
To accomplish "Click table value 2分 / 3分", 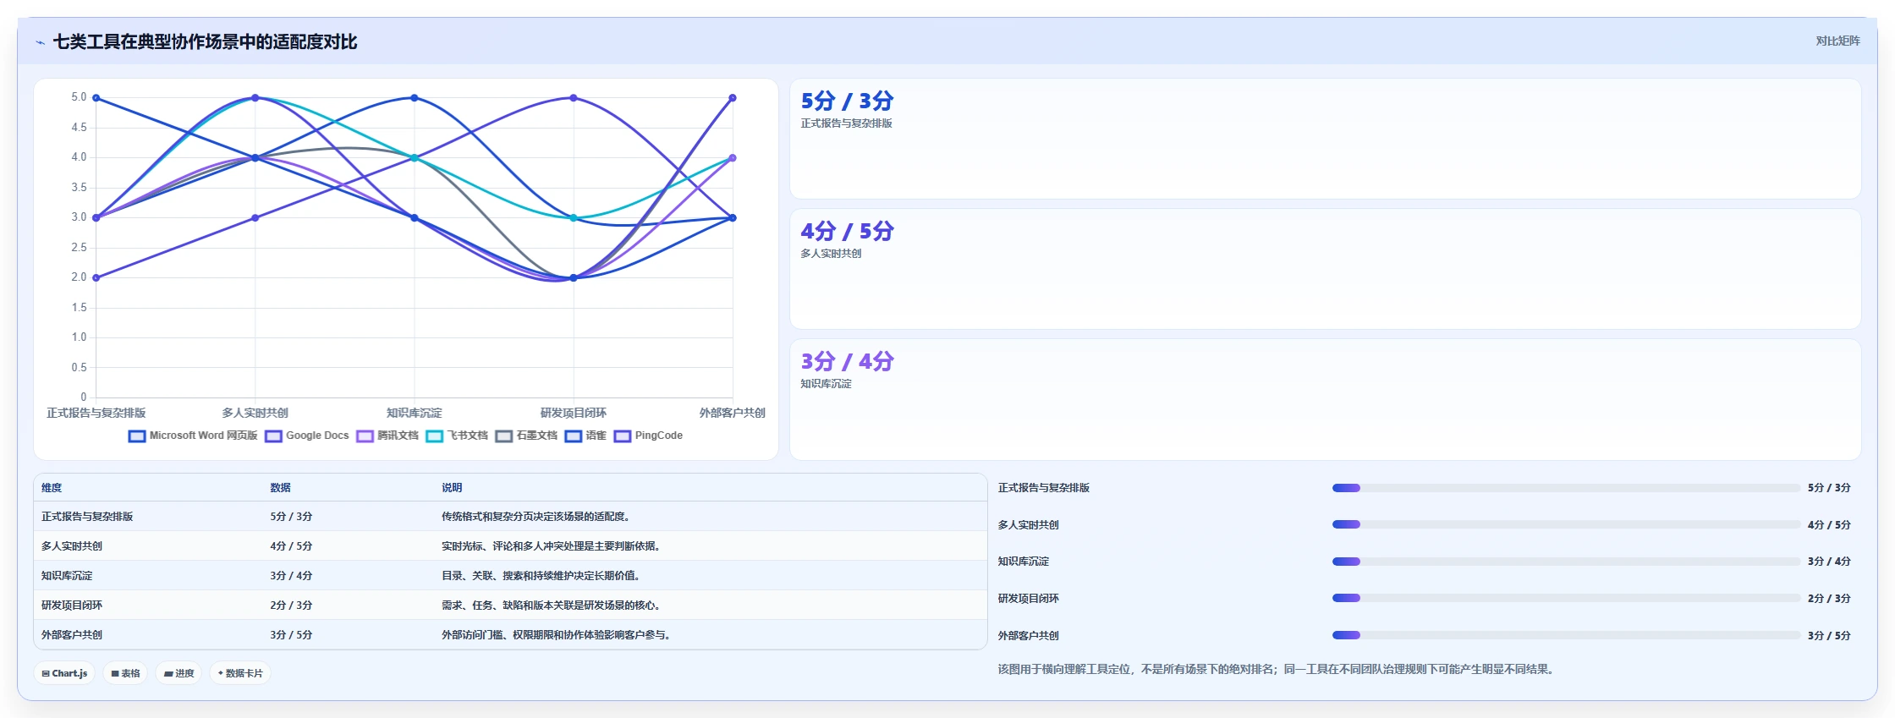I will click(x=291, y=606).
